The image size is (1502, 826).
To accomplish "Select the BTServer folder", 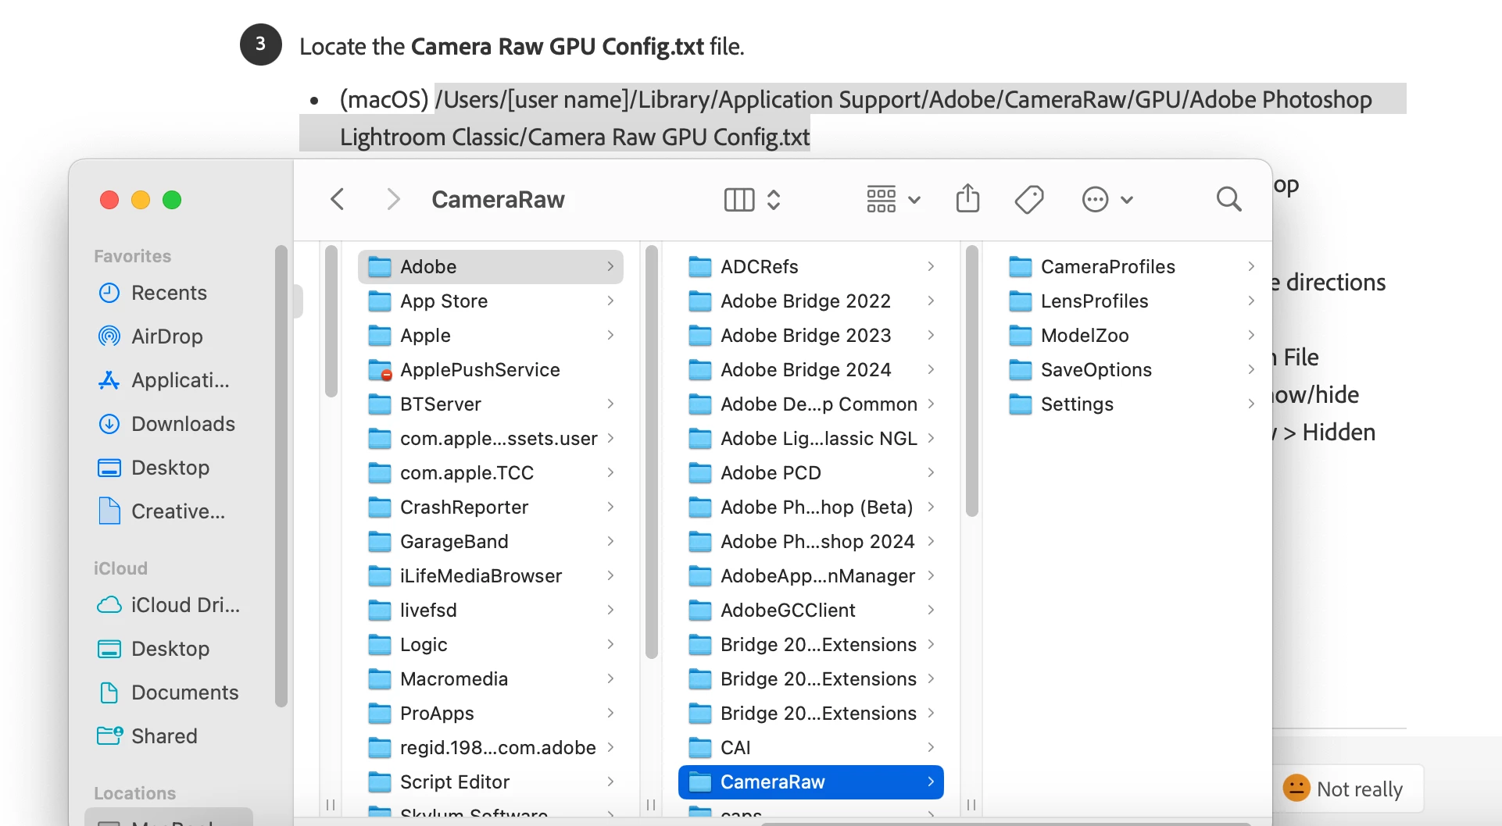I will coord(490,404).
